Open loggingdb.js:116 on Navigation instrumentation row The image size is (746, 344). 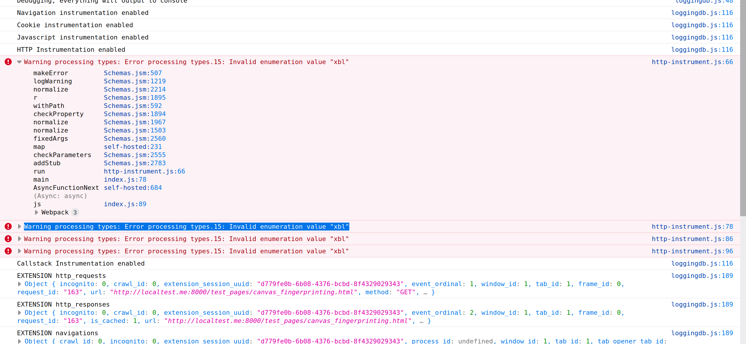pyautogui.click(x=702, y=13)
